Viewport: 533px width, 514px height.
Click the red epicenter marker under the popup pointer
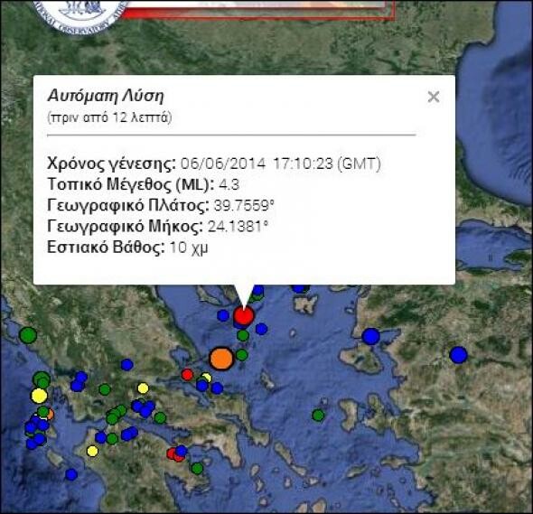point(244,315)
